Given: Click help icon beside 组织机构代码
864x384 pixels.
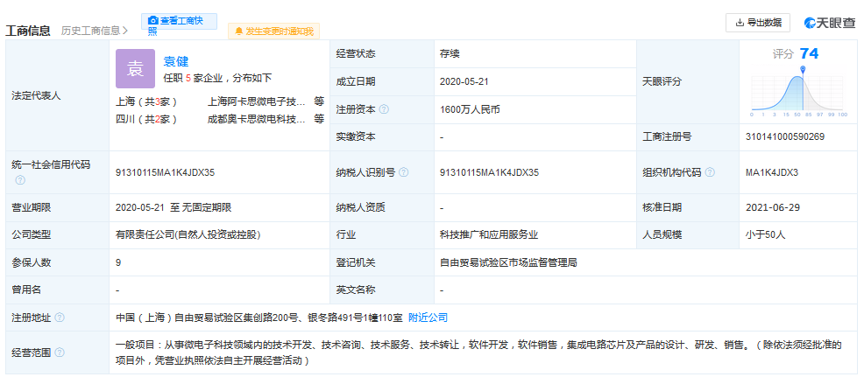Looking at the screenshot, I should tap(710, 172).
